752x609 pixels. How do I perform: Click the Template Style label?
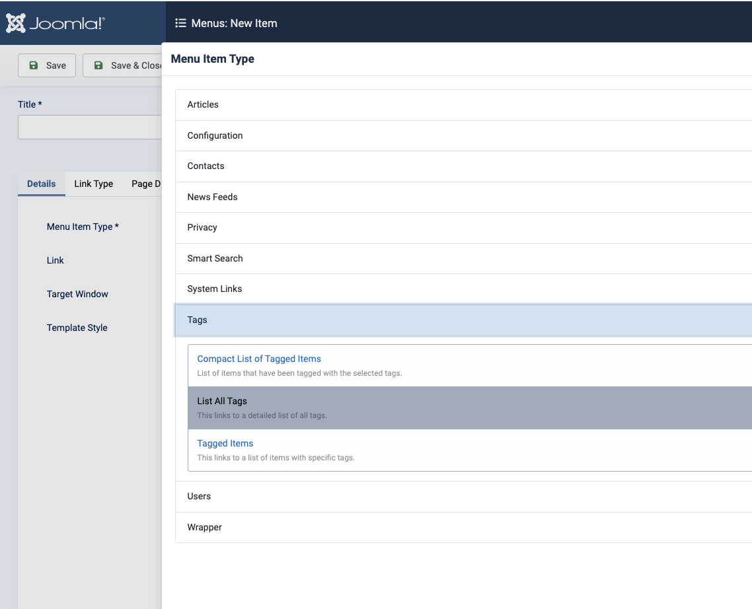click(77, 328)
